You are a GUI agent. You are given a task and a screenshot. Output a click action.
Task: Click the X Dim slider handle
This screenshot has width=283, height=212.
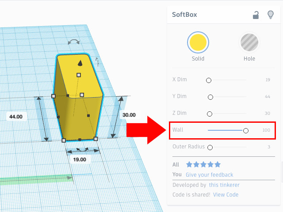tap(209, 80)
